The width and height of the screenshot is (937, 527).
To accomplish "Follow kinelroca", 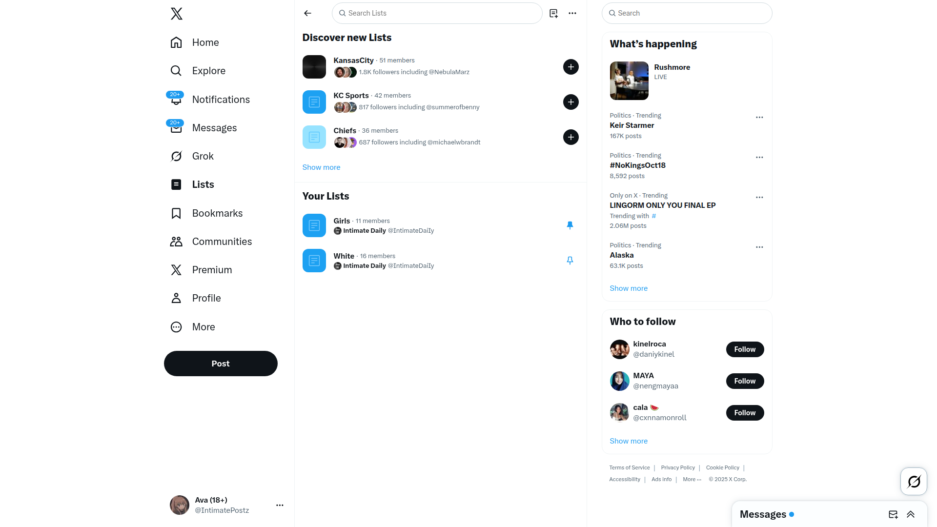I will tap(745, 349).
